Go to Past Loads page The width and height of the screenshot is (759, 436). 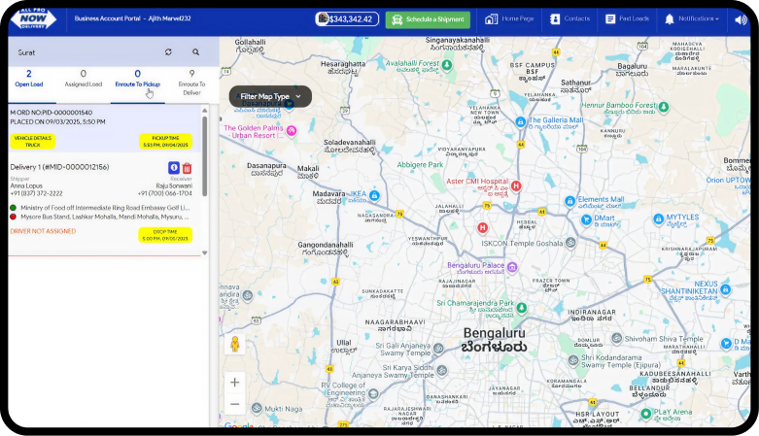pos(626,19)
